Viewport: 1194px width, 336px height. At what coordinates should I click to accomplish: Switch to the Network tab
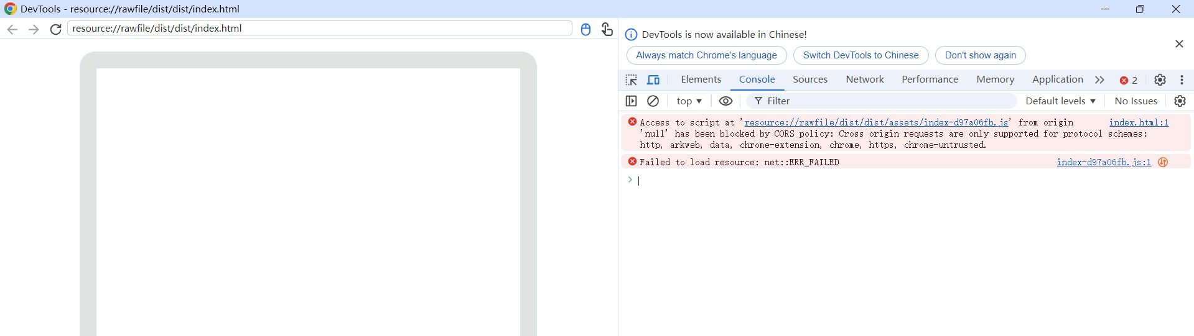[864, 79]
